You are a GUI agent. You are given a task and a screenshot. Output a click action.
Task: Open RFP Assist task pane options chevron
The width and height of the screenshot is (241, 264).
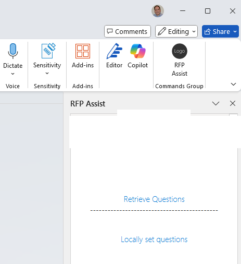tap(215, 103)
